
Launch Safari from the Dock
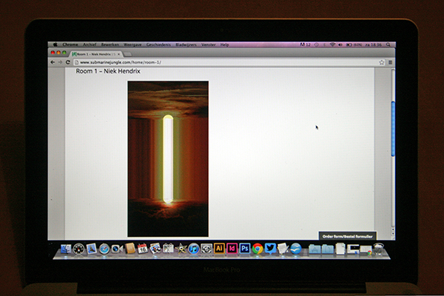(104, 249)
